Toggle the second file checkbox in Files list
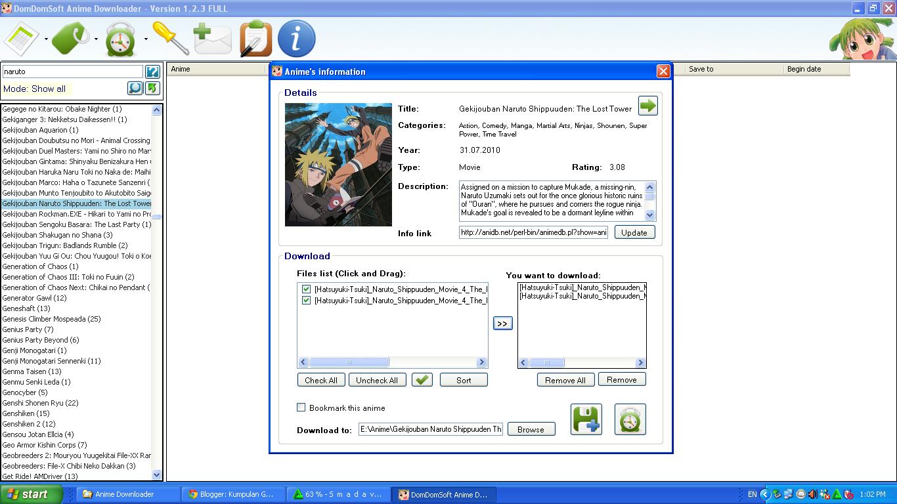Screen dimensions: 897x504 pyautogui.click(x=306, y=300)
